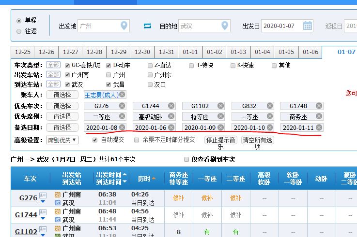The image size is (357, 237).
Task: Toggle 自动提交 auto submit checkbox
Action: (95, 140)
